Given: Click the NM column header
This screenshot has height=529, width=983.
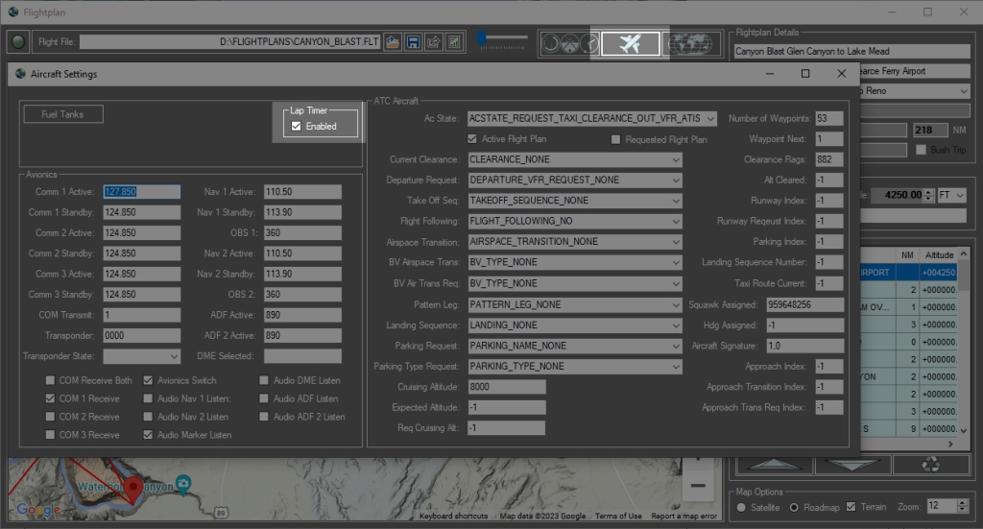Looking at the screenshot, I should click(907, 255).
